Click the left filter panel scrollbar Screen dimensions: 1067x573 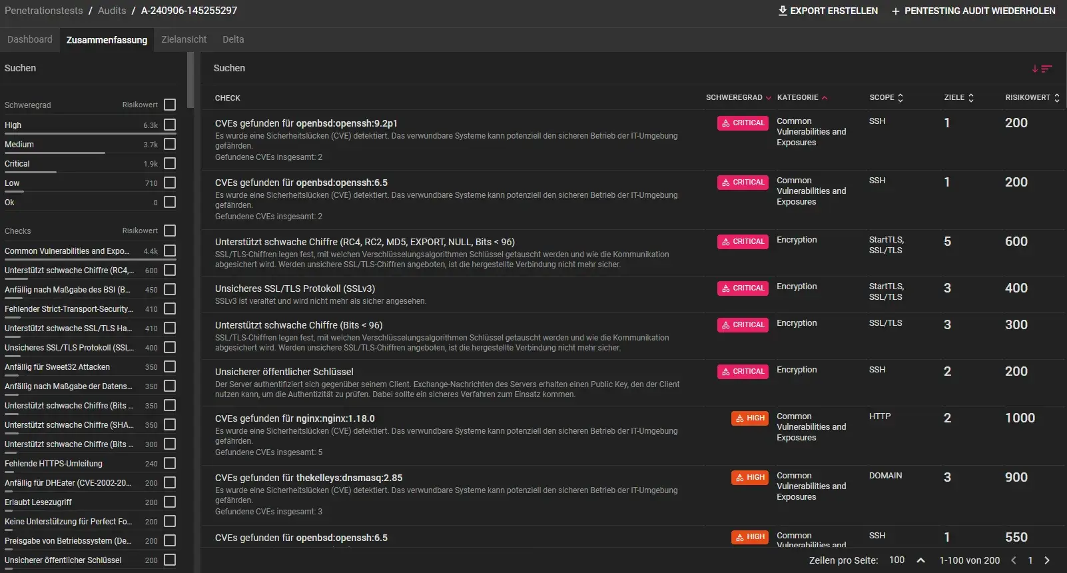point(190,80)
